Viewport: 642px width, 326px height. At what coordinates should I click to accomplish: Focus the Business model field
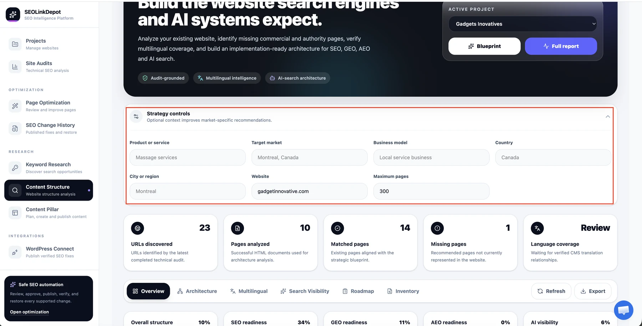[431, 157]
